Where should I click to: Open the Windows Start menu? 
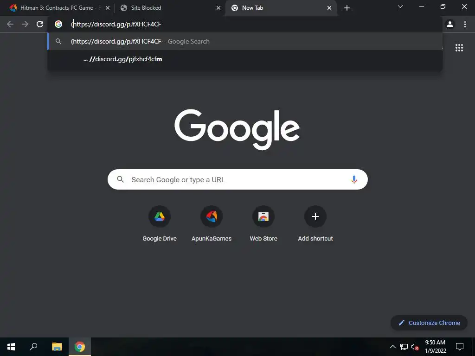click(11, 347)
